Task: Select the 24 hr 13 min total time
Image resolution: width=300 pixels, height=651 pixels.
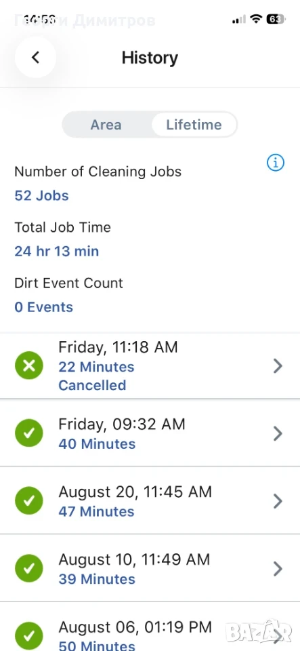Action: pos(57,251)
